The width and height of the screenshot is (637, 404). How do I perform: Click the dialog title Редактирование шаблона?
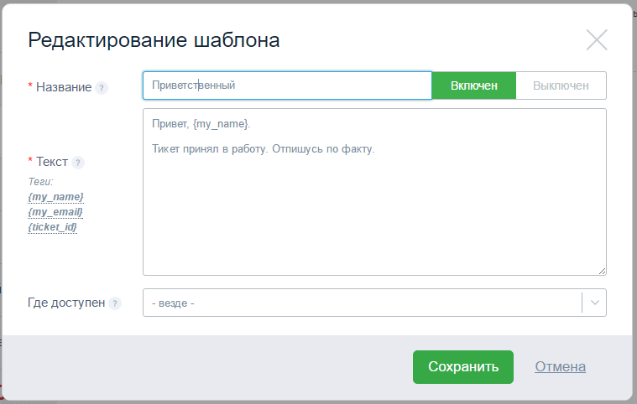click(154, 40)
